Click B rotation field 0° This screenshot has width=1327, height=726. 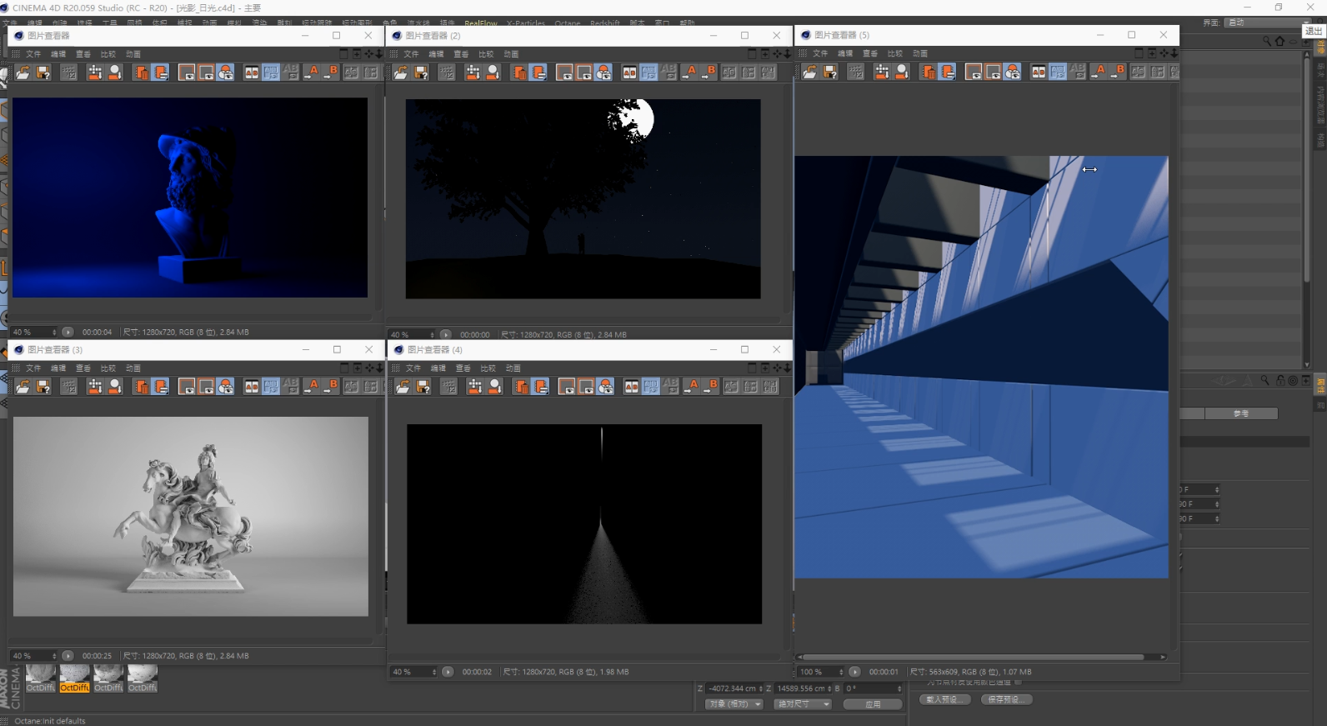(873, 688)
